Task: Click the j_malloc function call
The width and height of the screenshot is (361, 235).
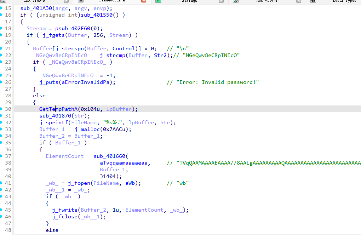Action: click(87, 129)
